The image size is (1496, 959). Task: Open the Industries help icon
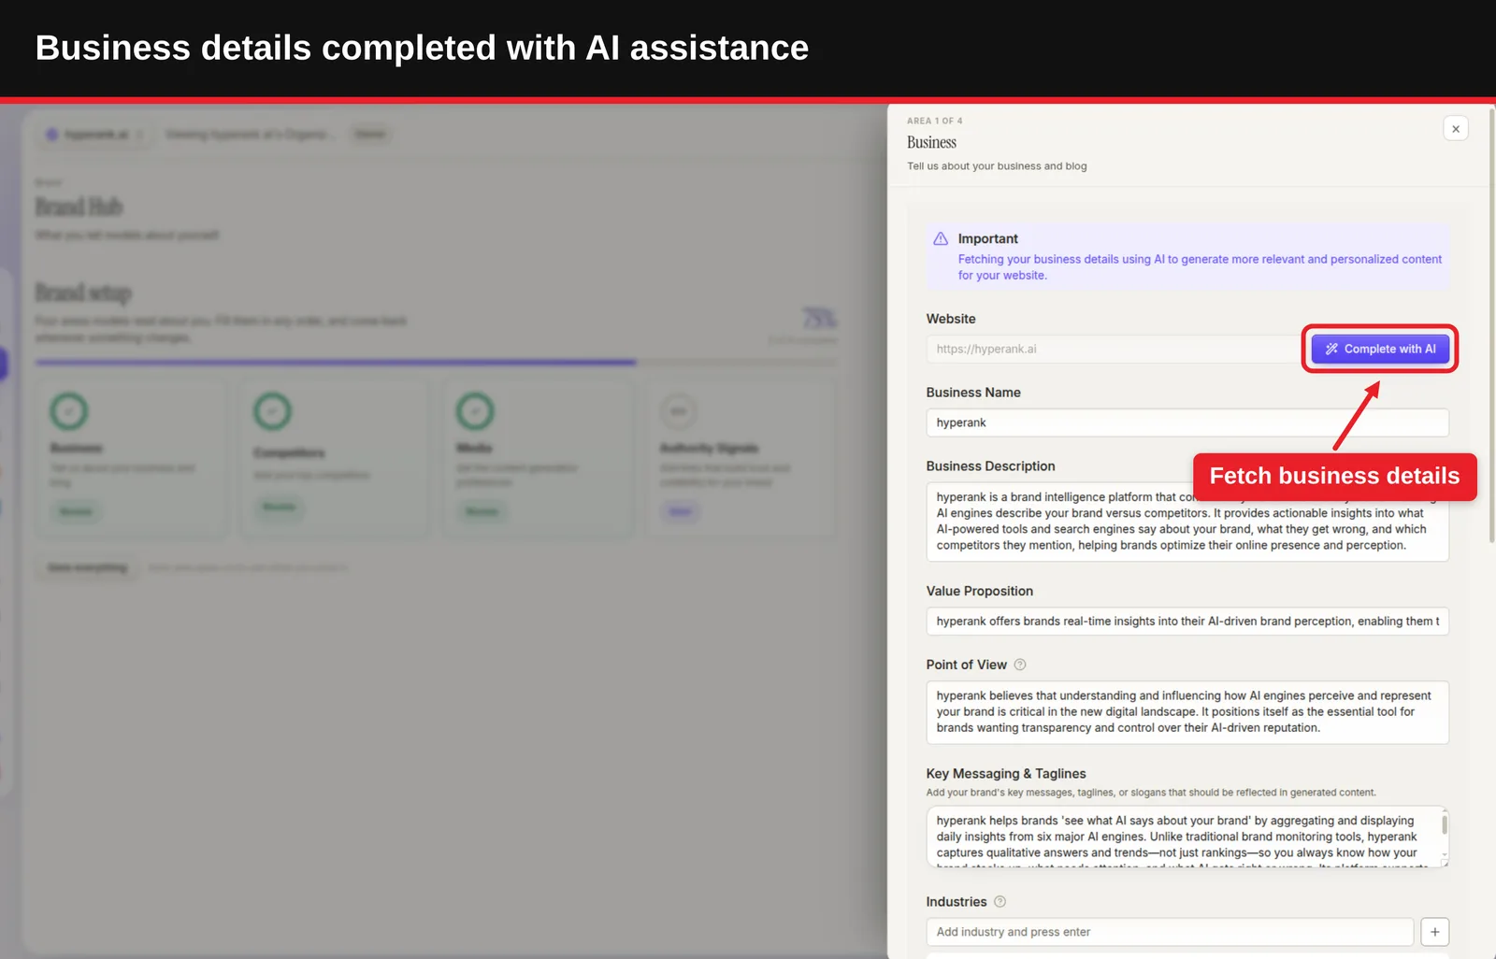point(1000,902)
